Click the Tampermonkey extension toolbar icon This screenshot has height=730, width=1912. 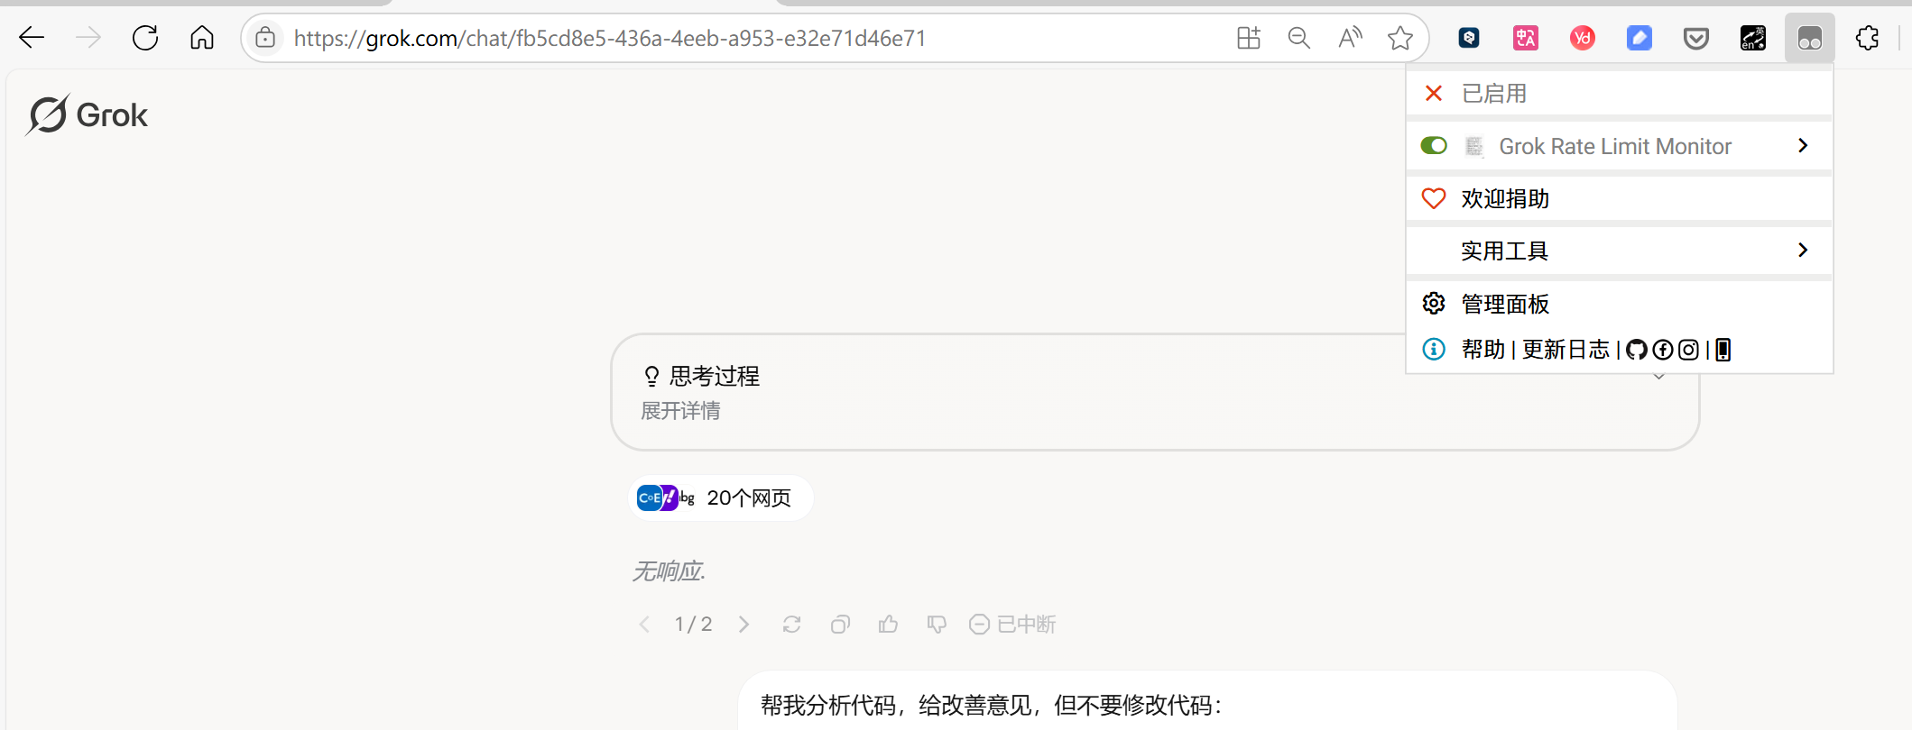tap(1810, 38)
